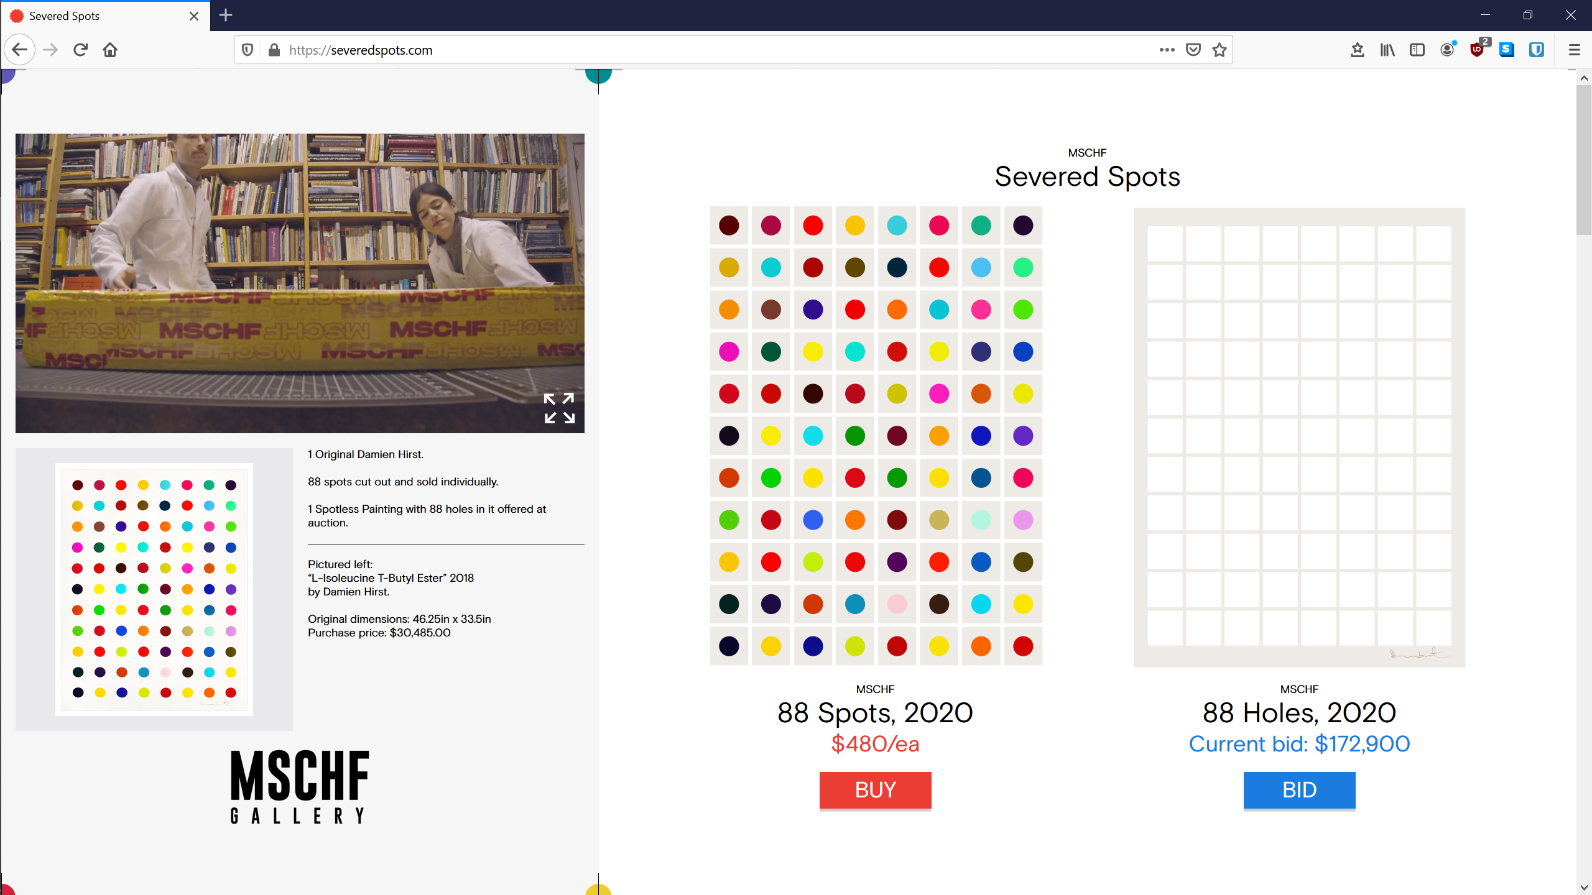Open uBlock Origin extension icon
Image resolution: width=1592 pixels, height=895 pixels.
[x=1478, y=49]
